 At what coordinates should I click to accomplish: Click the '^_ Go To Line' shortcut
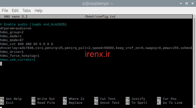[x=170, y=103]
